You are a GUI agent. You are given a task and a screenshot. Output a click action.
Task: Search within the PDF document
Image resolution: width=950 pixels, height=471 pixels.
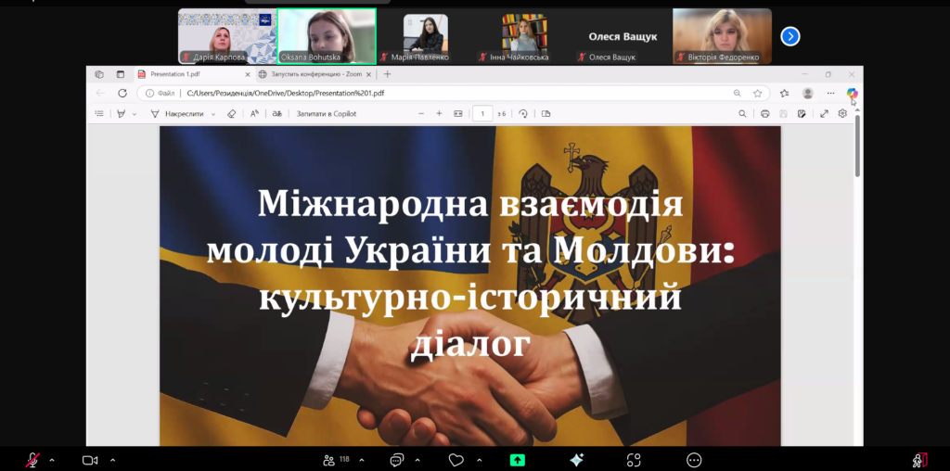click(x=742, y=113)
